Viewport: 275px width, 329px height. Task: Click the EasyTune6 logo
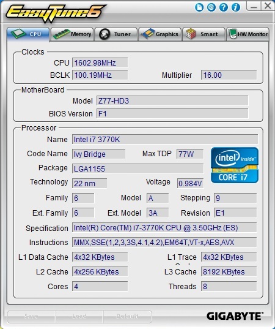click(56, 13)
